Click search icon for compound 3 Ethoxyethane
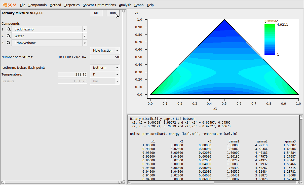Screen dimensions: 304x185 pos(9,43)
